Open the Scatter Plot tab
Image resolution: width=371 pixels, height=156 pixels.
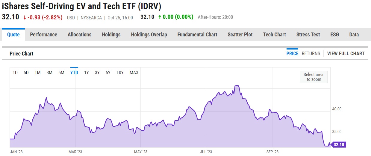point(240,35)
